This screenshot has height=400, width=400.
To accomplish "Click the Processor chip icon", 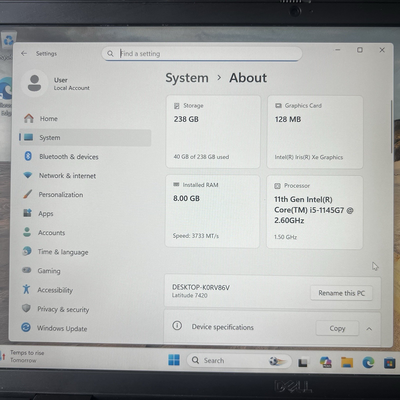I will pos(277,186).
